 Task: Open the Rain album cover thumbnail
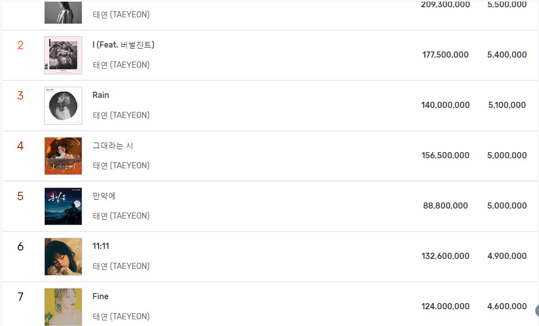click(x=63, y=106)
